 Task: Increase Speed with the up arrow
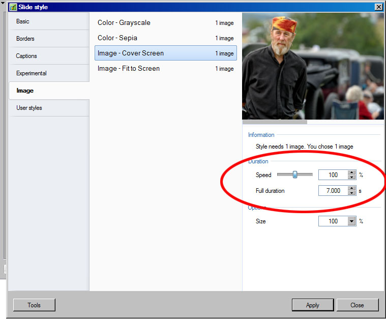(352, 172)
